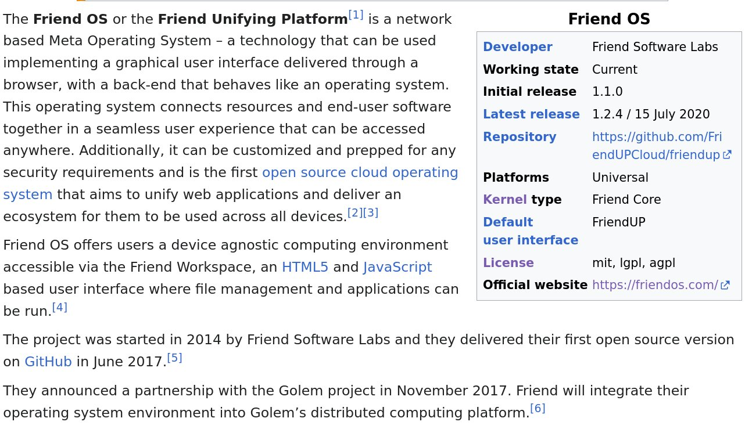The height and width of the screenshot is (429, 745).
Task: Select citation [5] after June 2017
Action: pos(174,358)
